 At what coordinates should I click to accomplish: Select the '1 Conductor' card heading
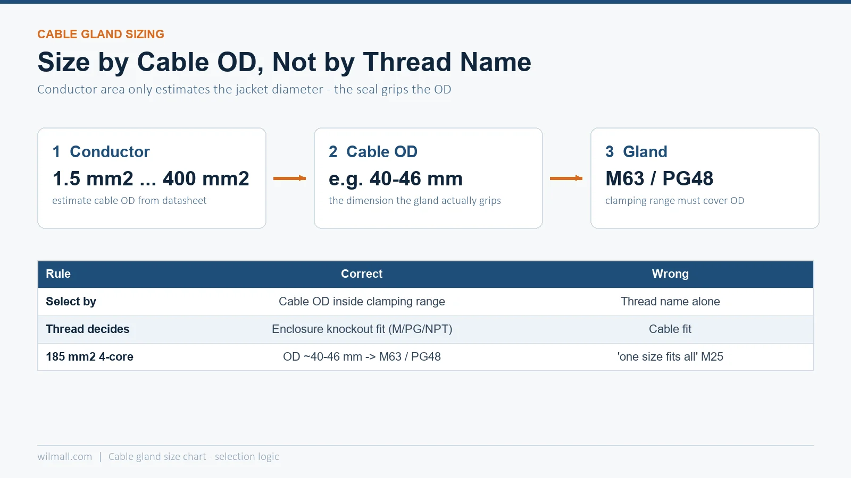point(101,152)
